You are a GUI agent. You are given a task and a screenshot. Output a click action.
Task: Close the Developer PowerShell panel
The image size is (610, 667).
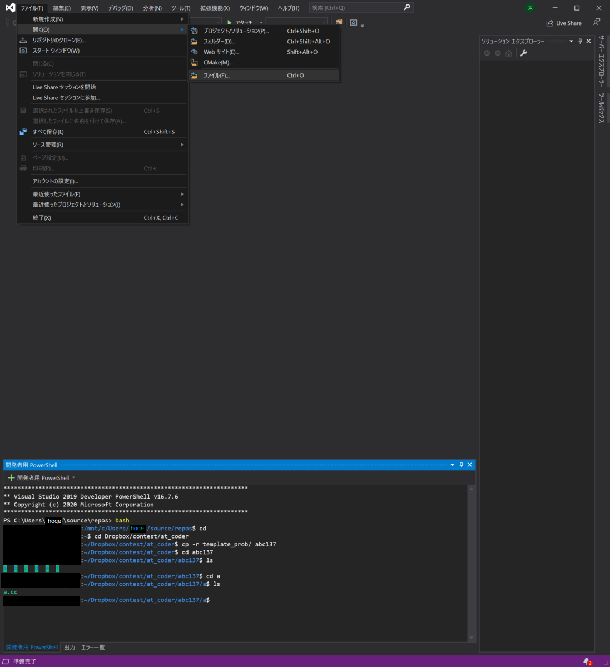[470, 465]
